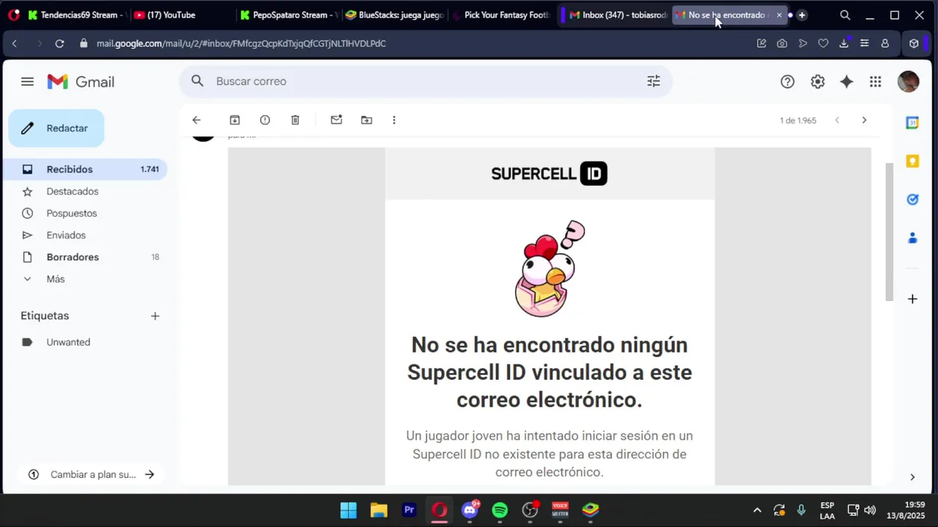The image size is (938, 527).
Task: Open the Destacados starred folder
Action: coord(72,191)
